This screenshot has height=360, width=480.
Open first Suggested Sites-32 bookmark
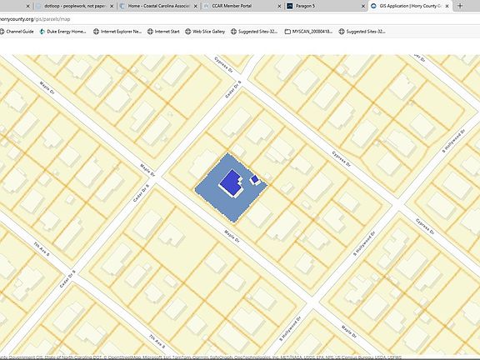pos(254,32)
